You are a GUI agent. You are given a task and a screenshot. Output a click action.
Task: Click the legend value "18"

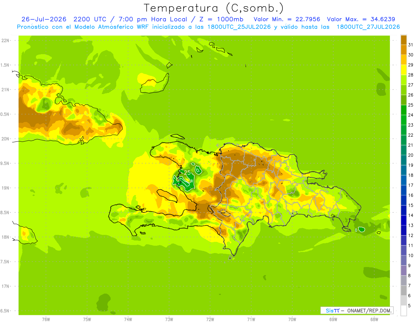pyautogui.click(x=411, y=175)
